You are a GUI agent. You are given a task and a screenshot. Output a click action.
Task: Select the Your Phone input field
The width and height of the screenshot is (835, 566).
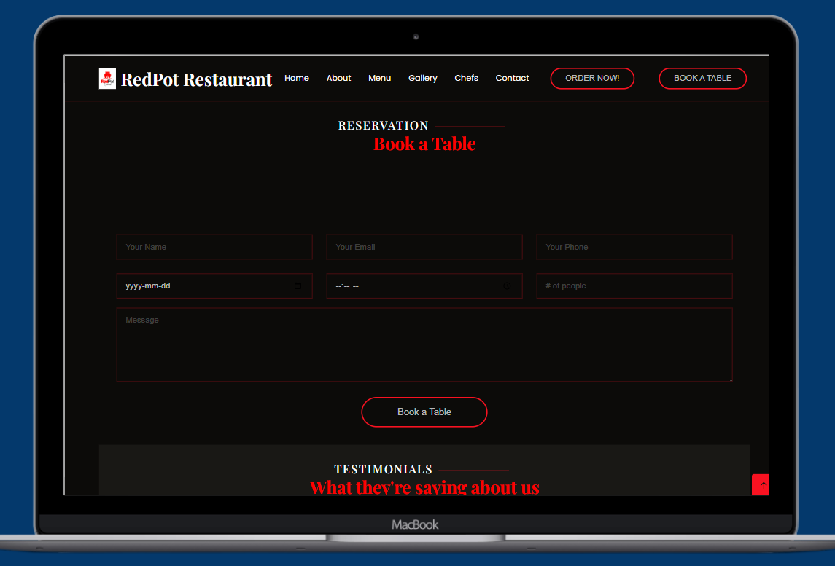coord(634,247)
